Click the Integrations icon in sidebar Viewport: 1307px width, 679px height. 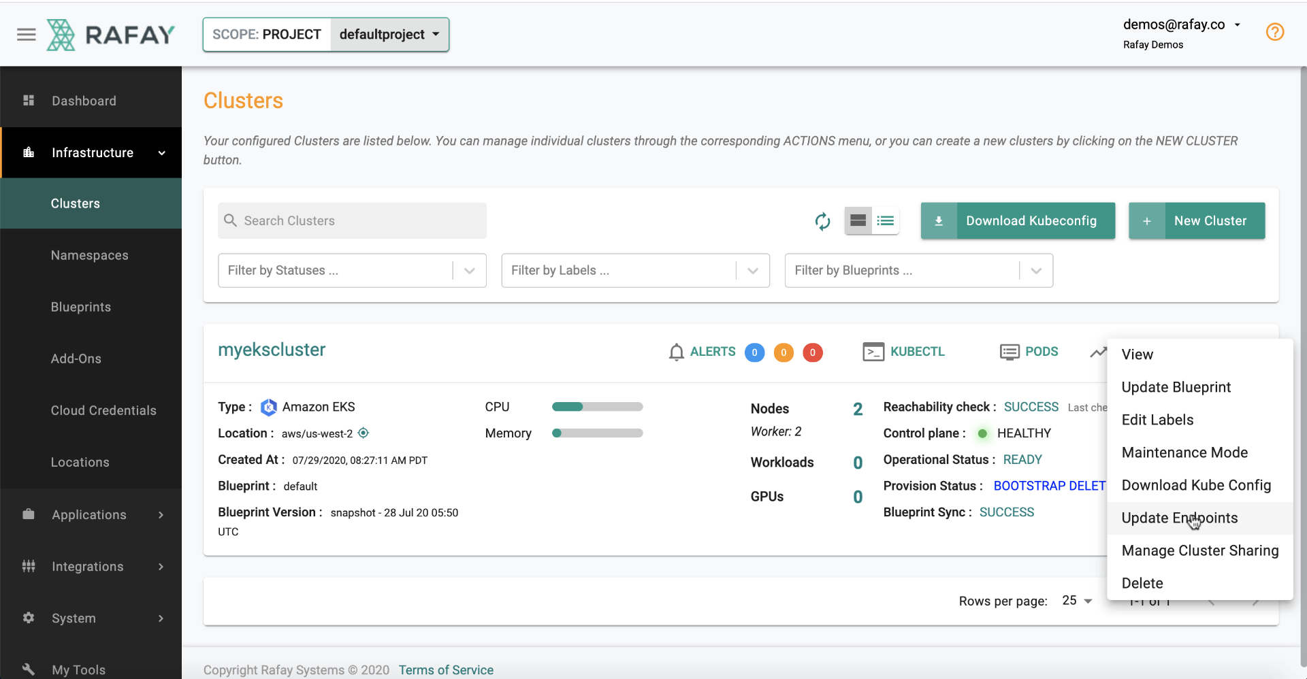29,566
